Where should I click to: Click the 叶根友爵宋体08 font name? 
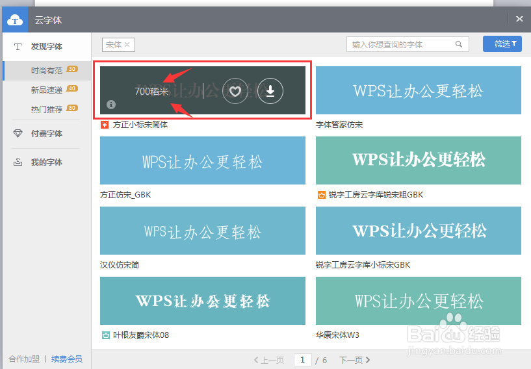click(141, 335)
